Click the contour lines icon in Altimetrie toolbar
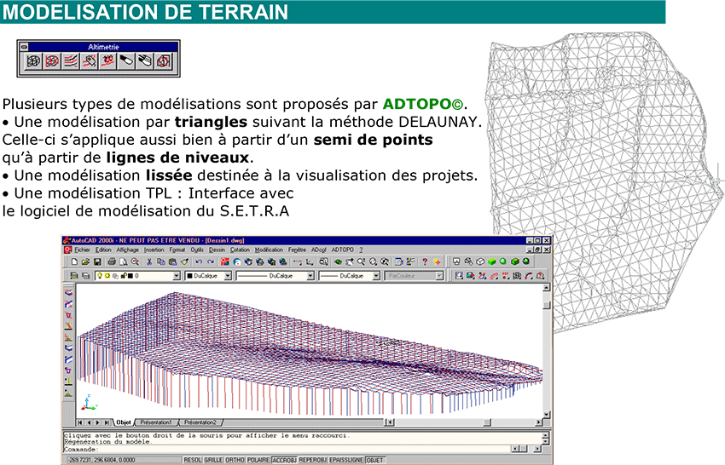 tap(70, 61)
